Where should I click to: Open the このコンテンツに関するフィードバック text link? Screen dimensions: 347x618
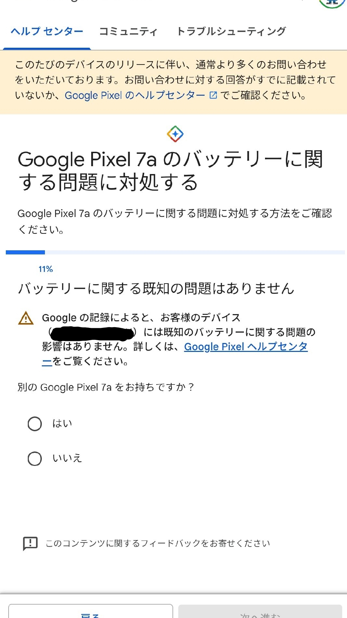(x=158, y=543)
